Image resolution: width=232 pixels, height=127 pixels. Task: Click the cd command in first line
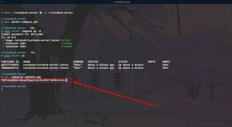[45, 13]
